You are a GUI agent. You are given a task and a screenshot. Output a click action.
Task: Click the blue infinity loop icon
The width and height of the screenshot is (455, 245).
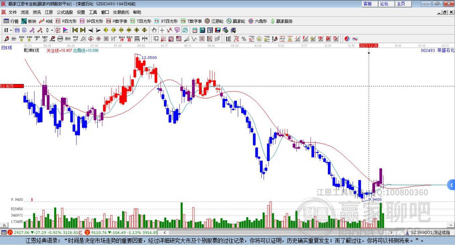click(x=355, y=39)
